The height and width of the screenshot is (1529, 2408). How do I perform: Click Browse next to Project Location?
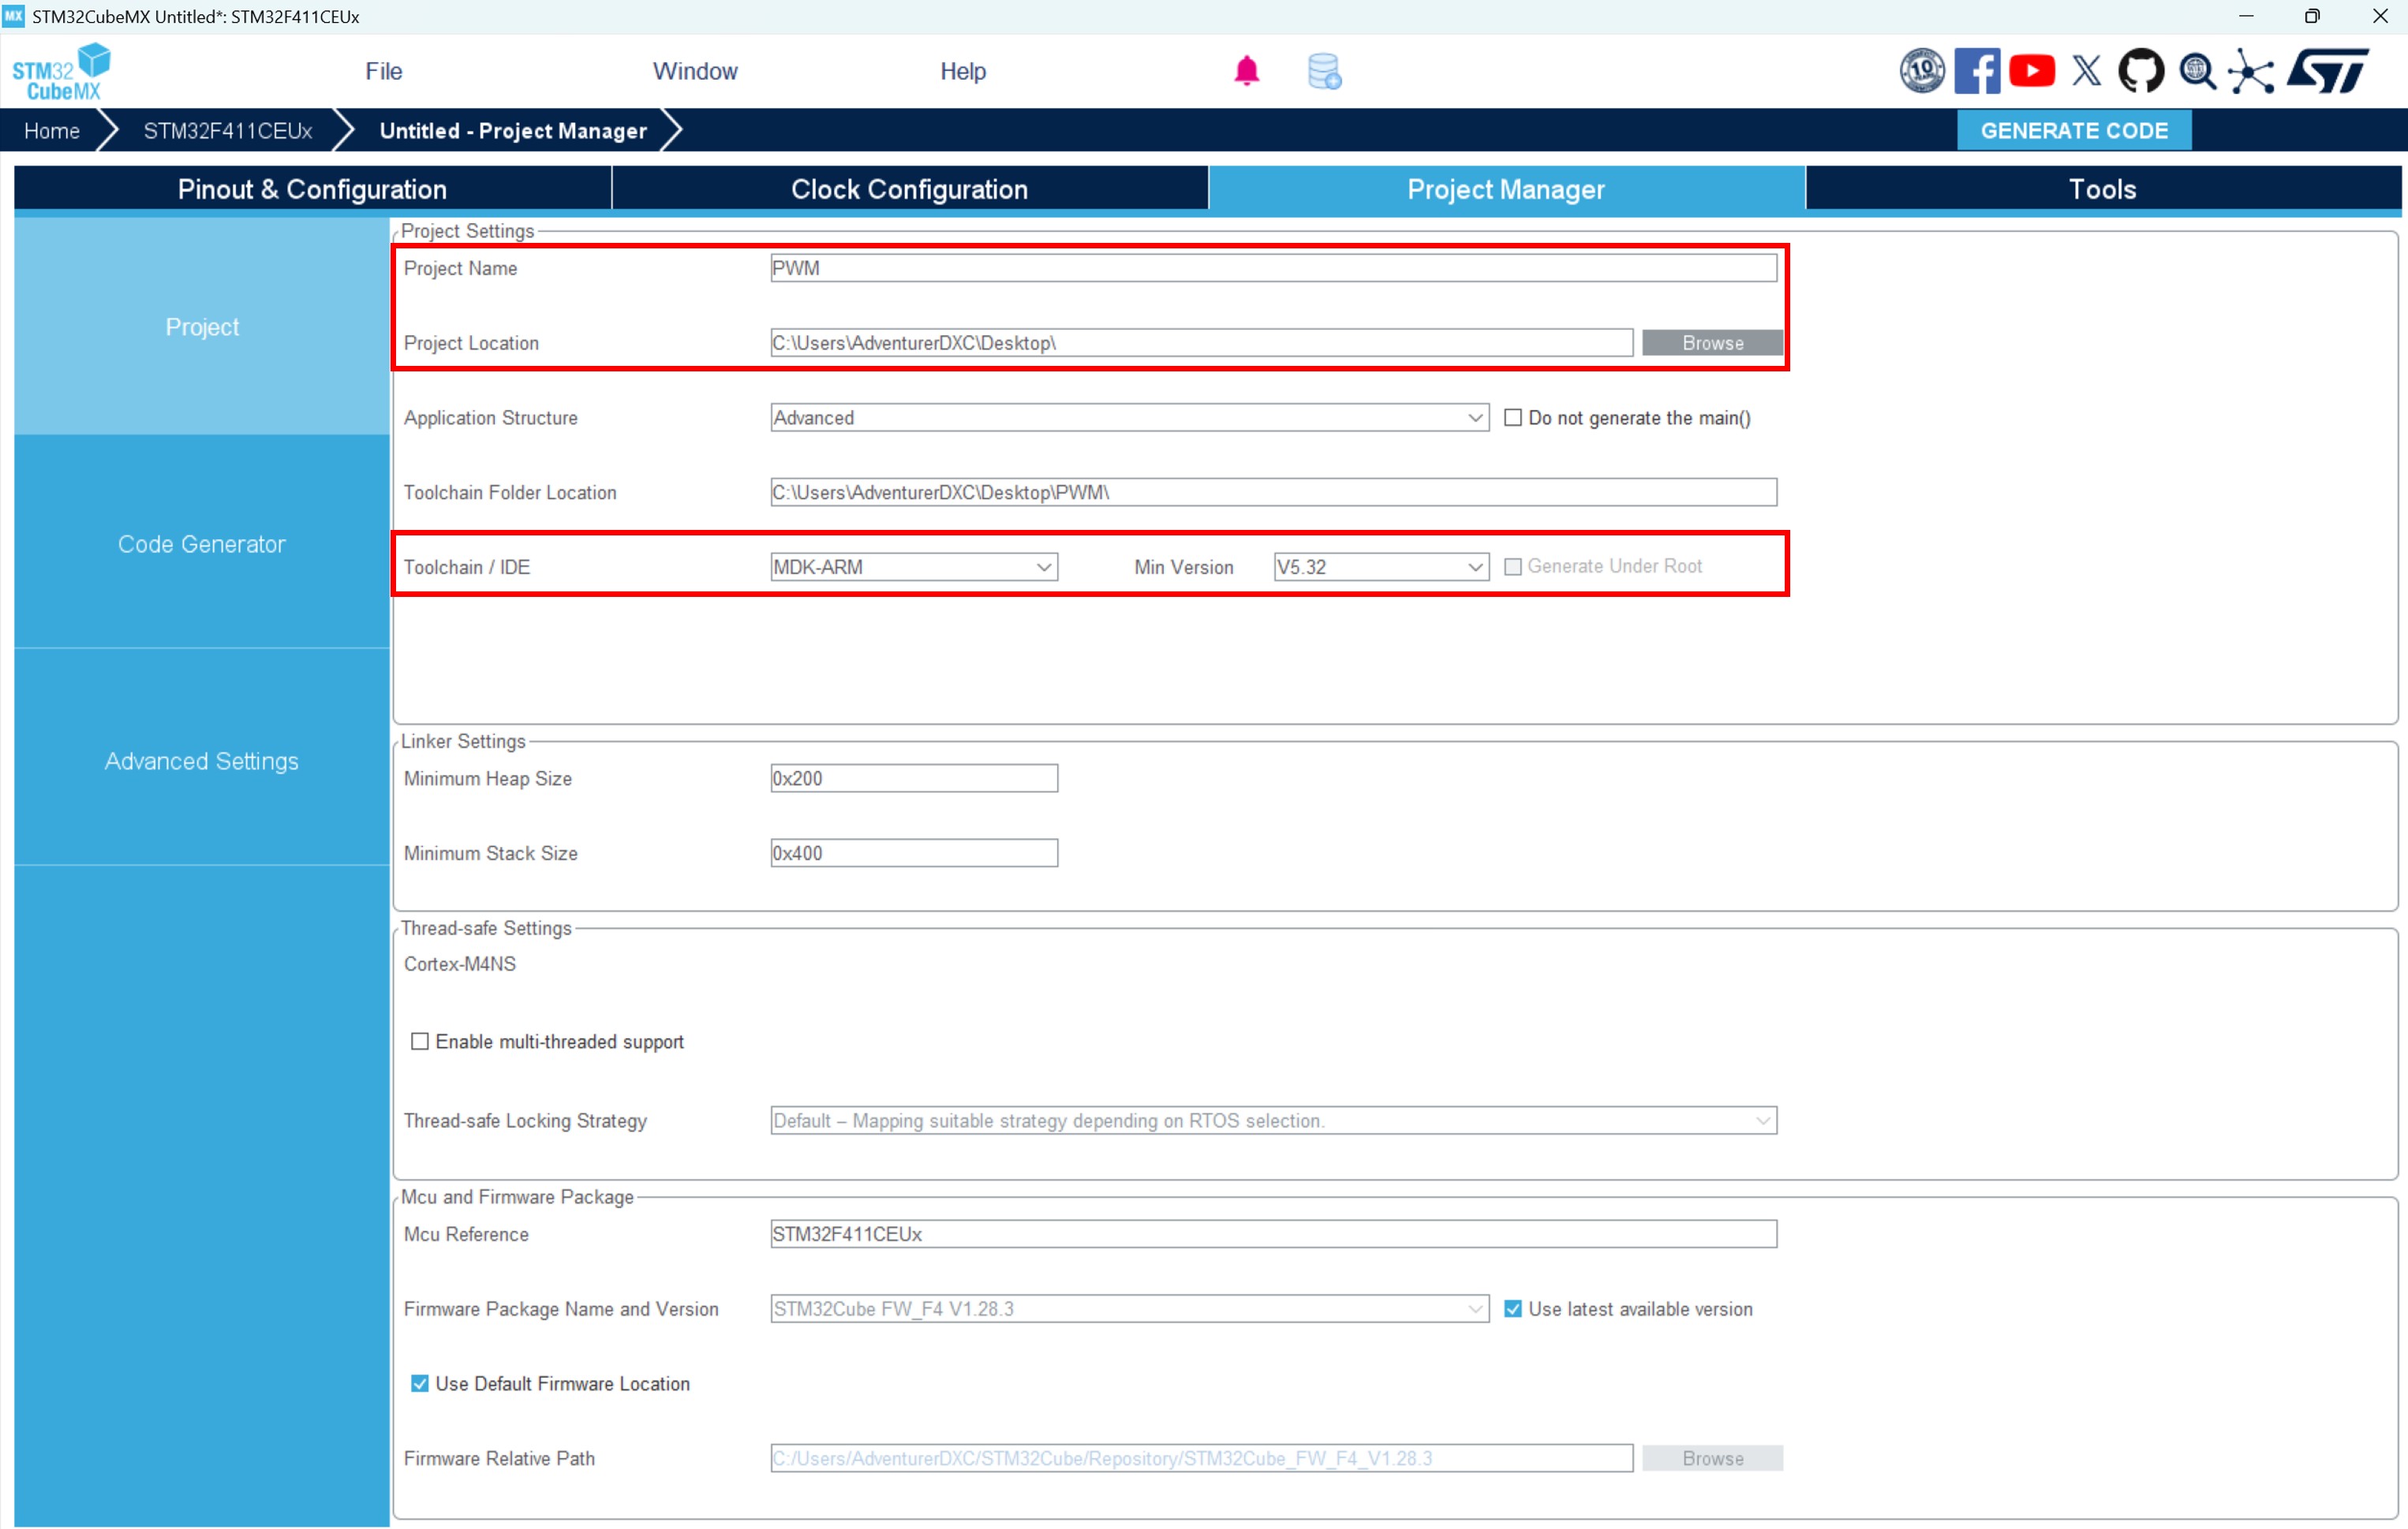click(1711, 343)
